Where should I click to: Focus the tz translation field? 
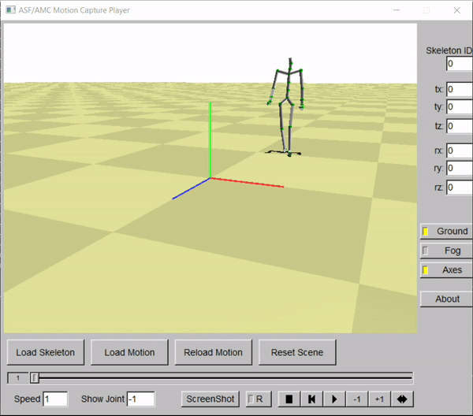459,126
